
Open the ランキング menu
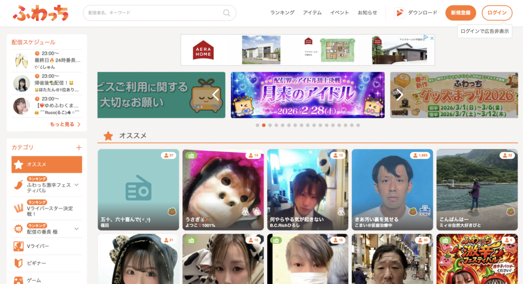282,13
